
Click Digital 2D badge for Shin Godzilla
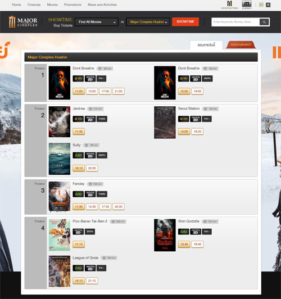tap(196, 232)
